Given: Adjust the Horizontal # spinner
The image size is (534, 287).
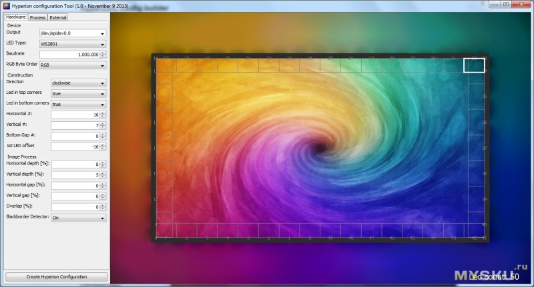Looking at the screenshot, I should pos(103,115).
